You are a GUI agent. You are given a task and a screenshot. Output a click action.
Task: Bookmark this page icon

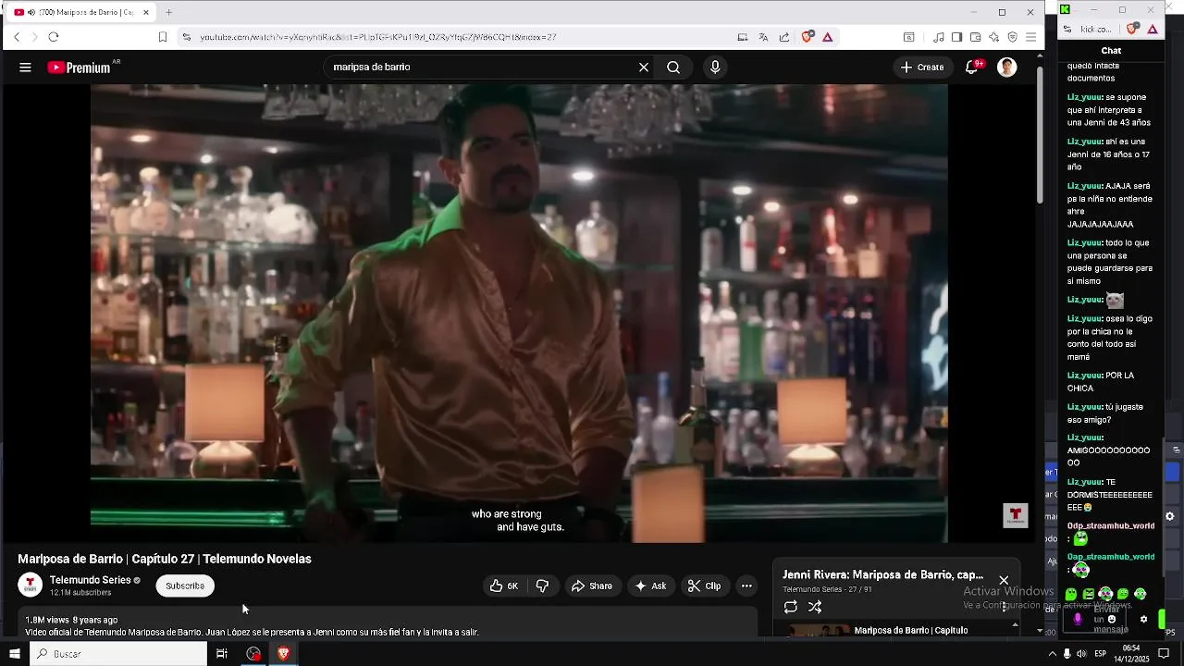(163, 37)
